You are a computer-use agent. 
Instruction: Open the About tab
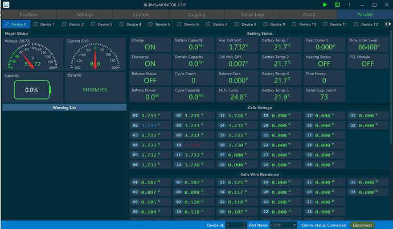coord(309,15)
